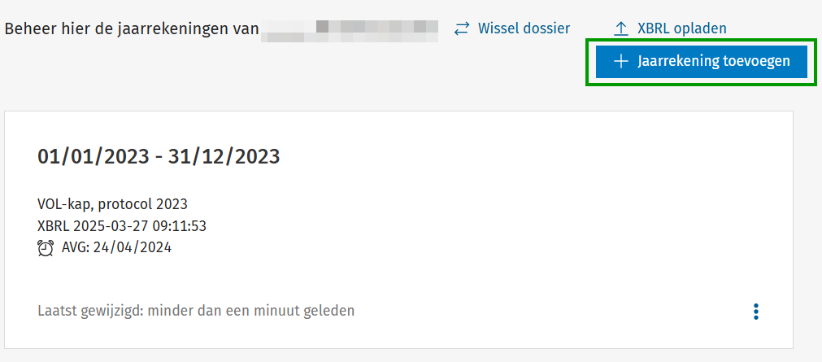Click the plus icon in Jaarrekening toevoegen

pyautogui.click(x=620, y=61)
